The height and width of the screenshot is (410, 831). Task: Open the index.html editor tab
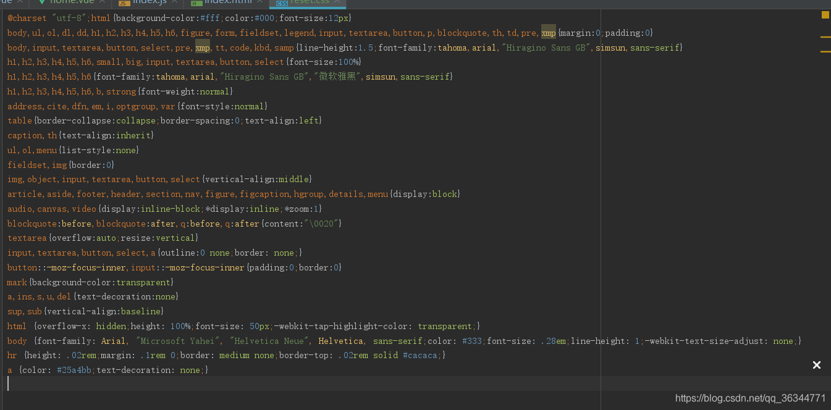pyautogui.click(x=227, y=3)
